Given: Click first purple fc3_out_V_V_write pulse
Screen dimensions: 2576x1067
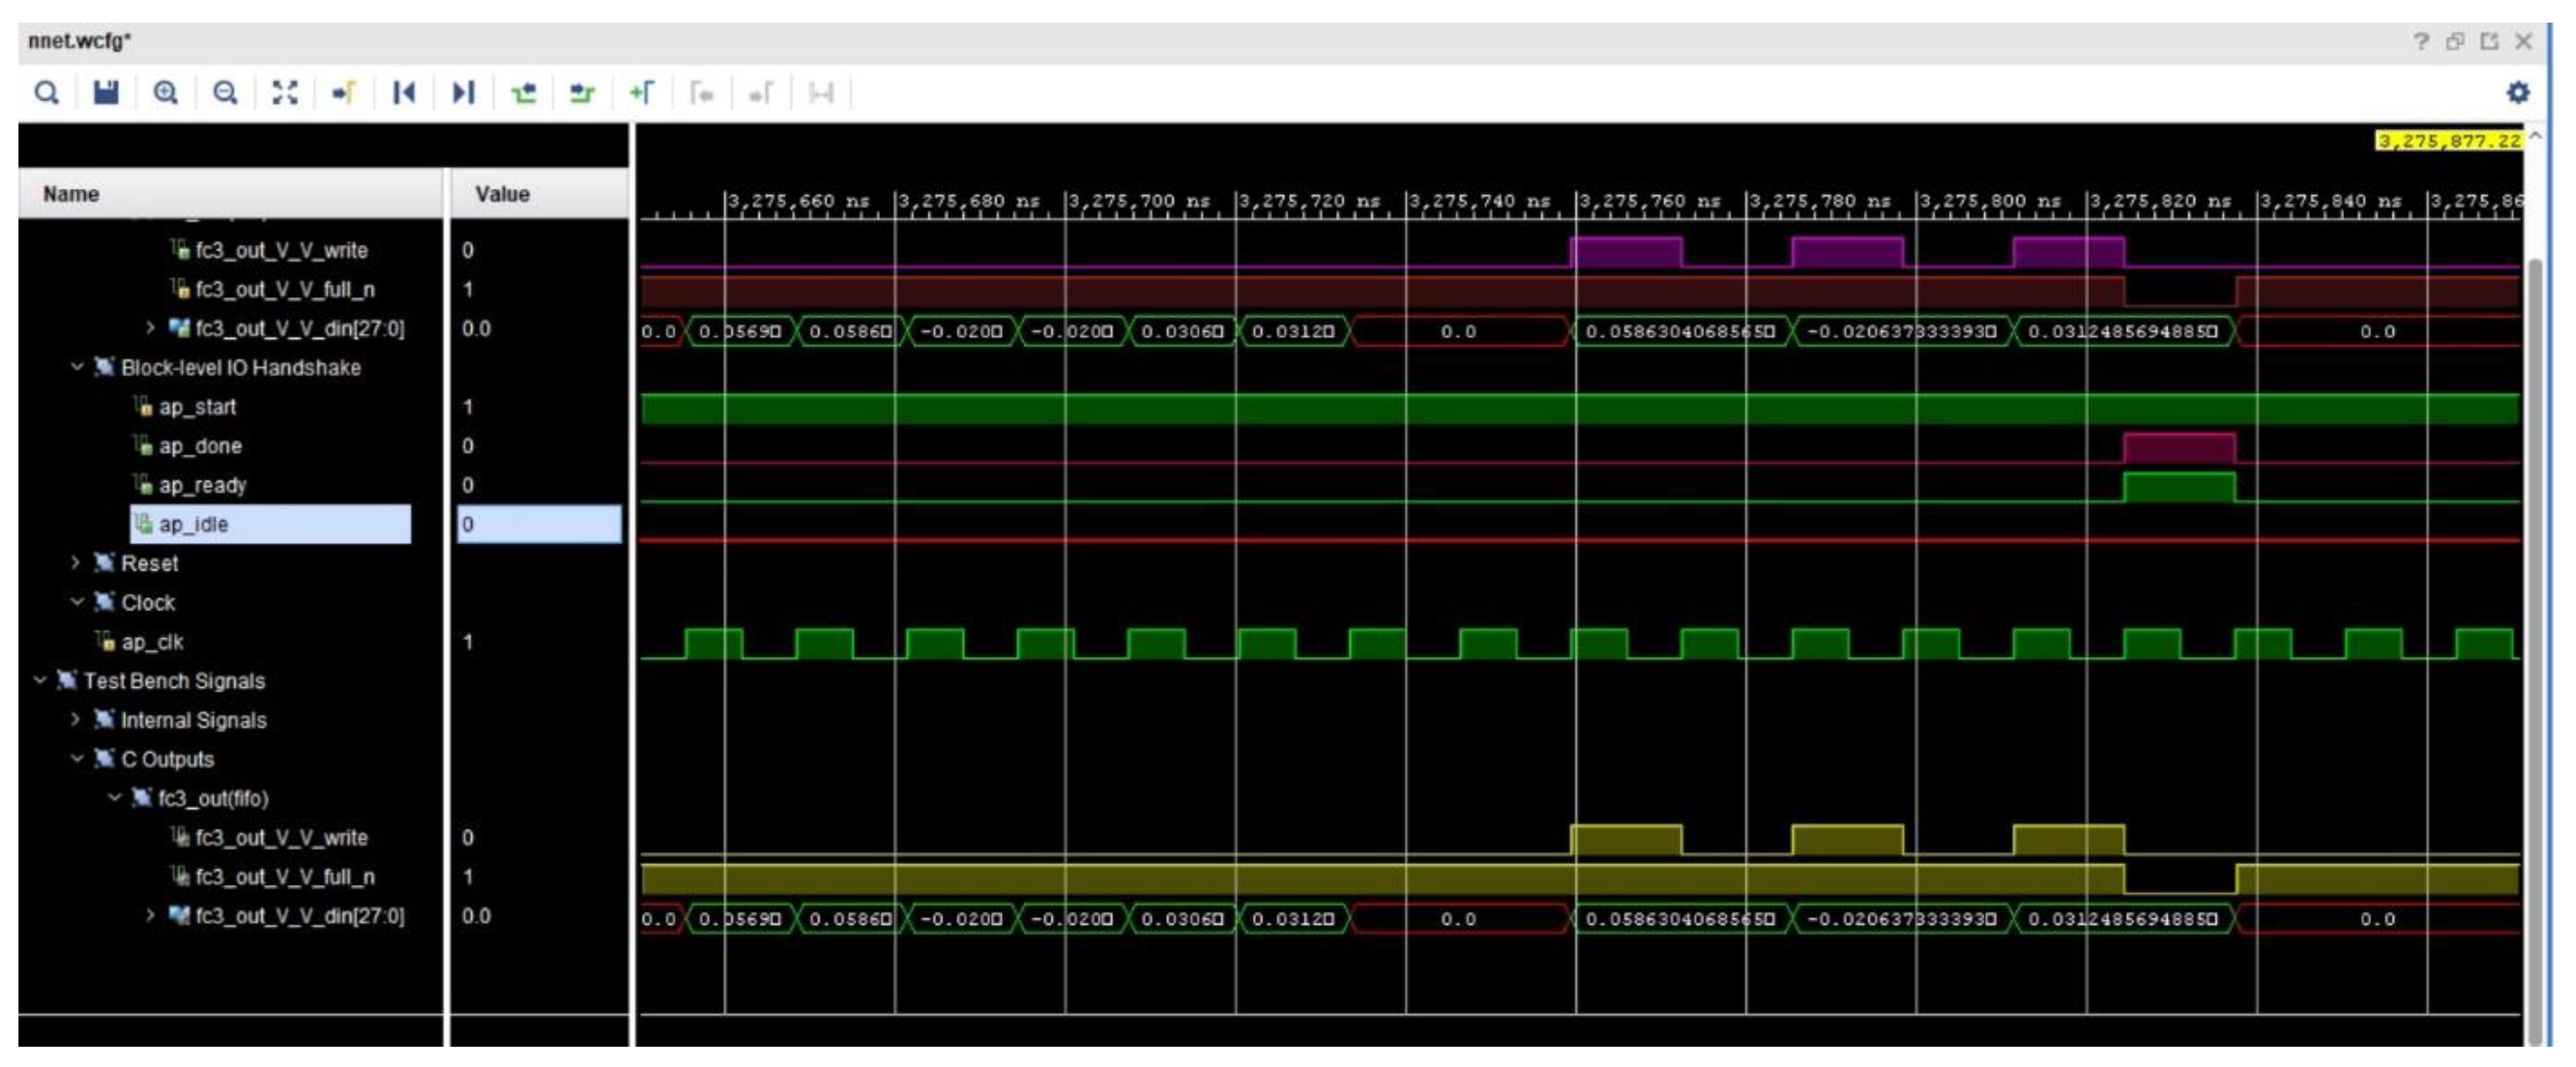Looking at the screenshot, I should (1626, 252).
